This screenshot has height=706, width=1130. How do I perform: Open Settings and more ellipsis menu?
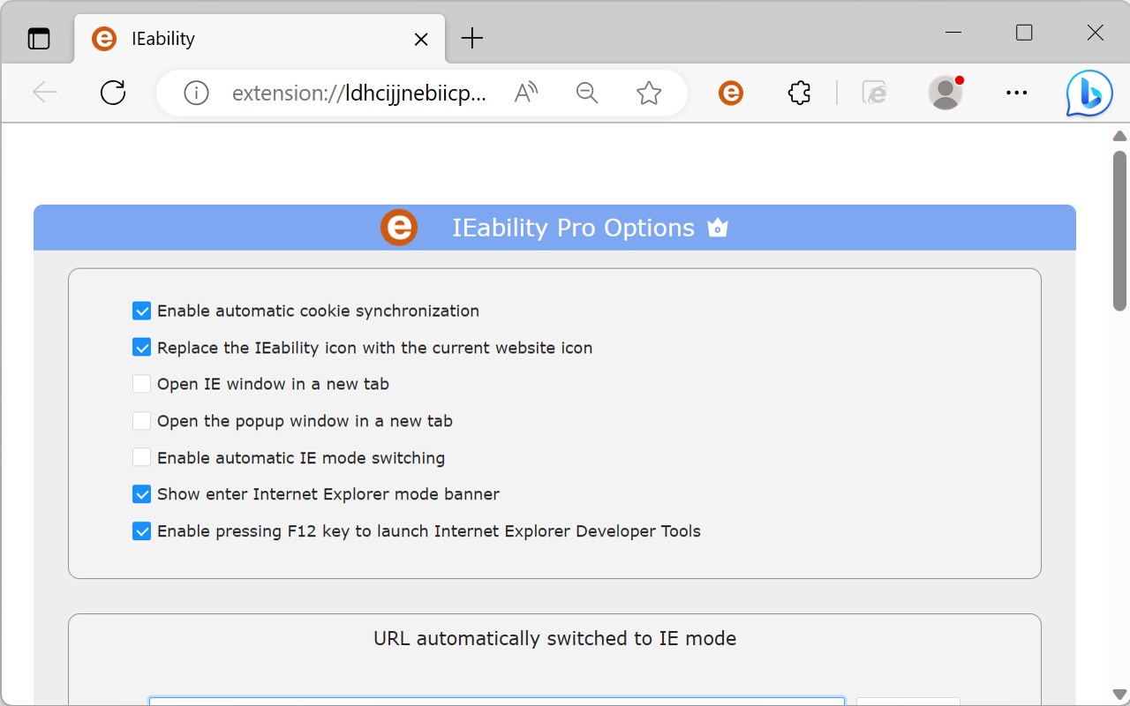pos(1017,93)
